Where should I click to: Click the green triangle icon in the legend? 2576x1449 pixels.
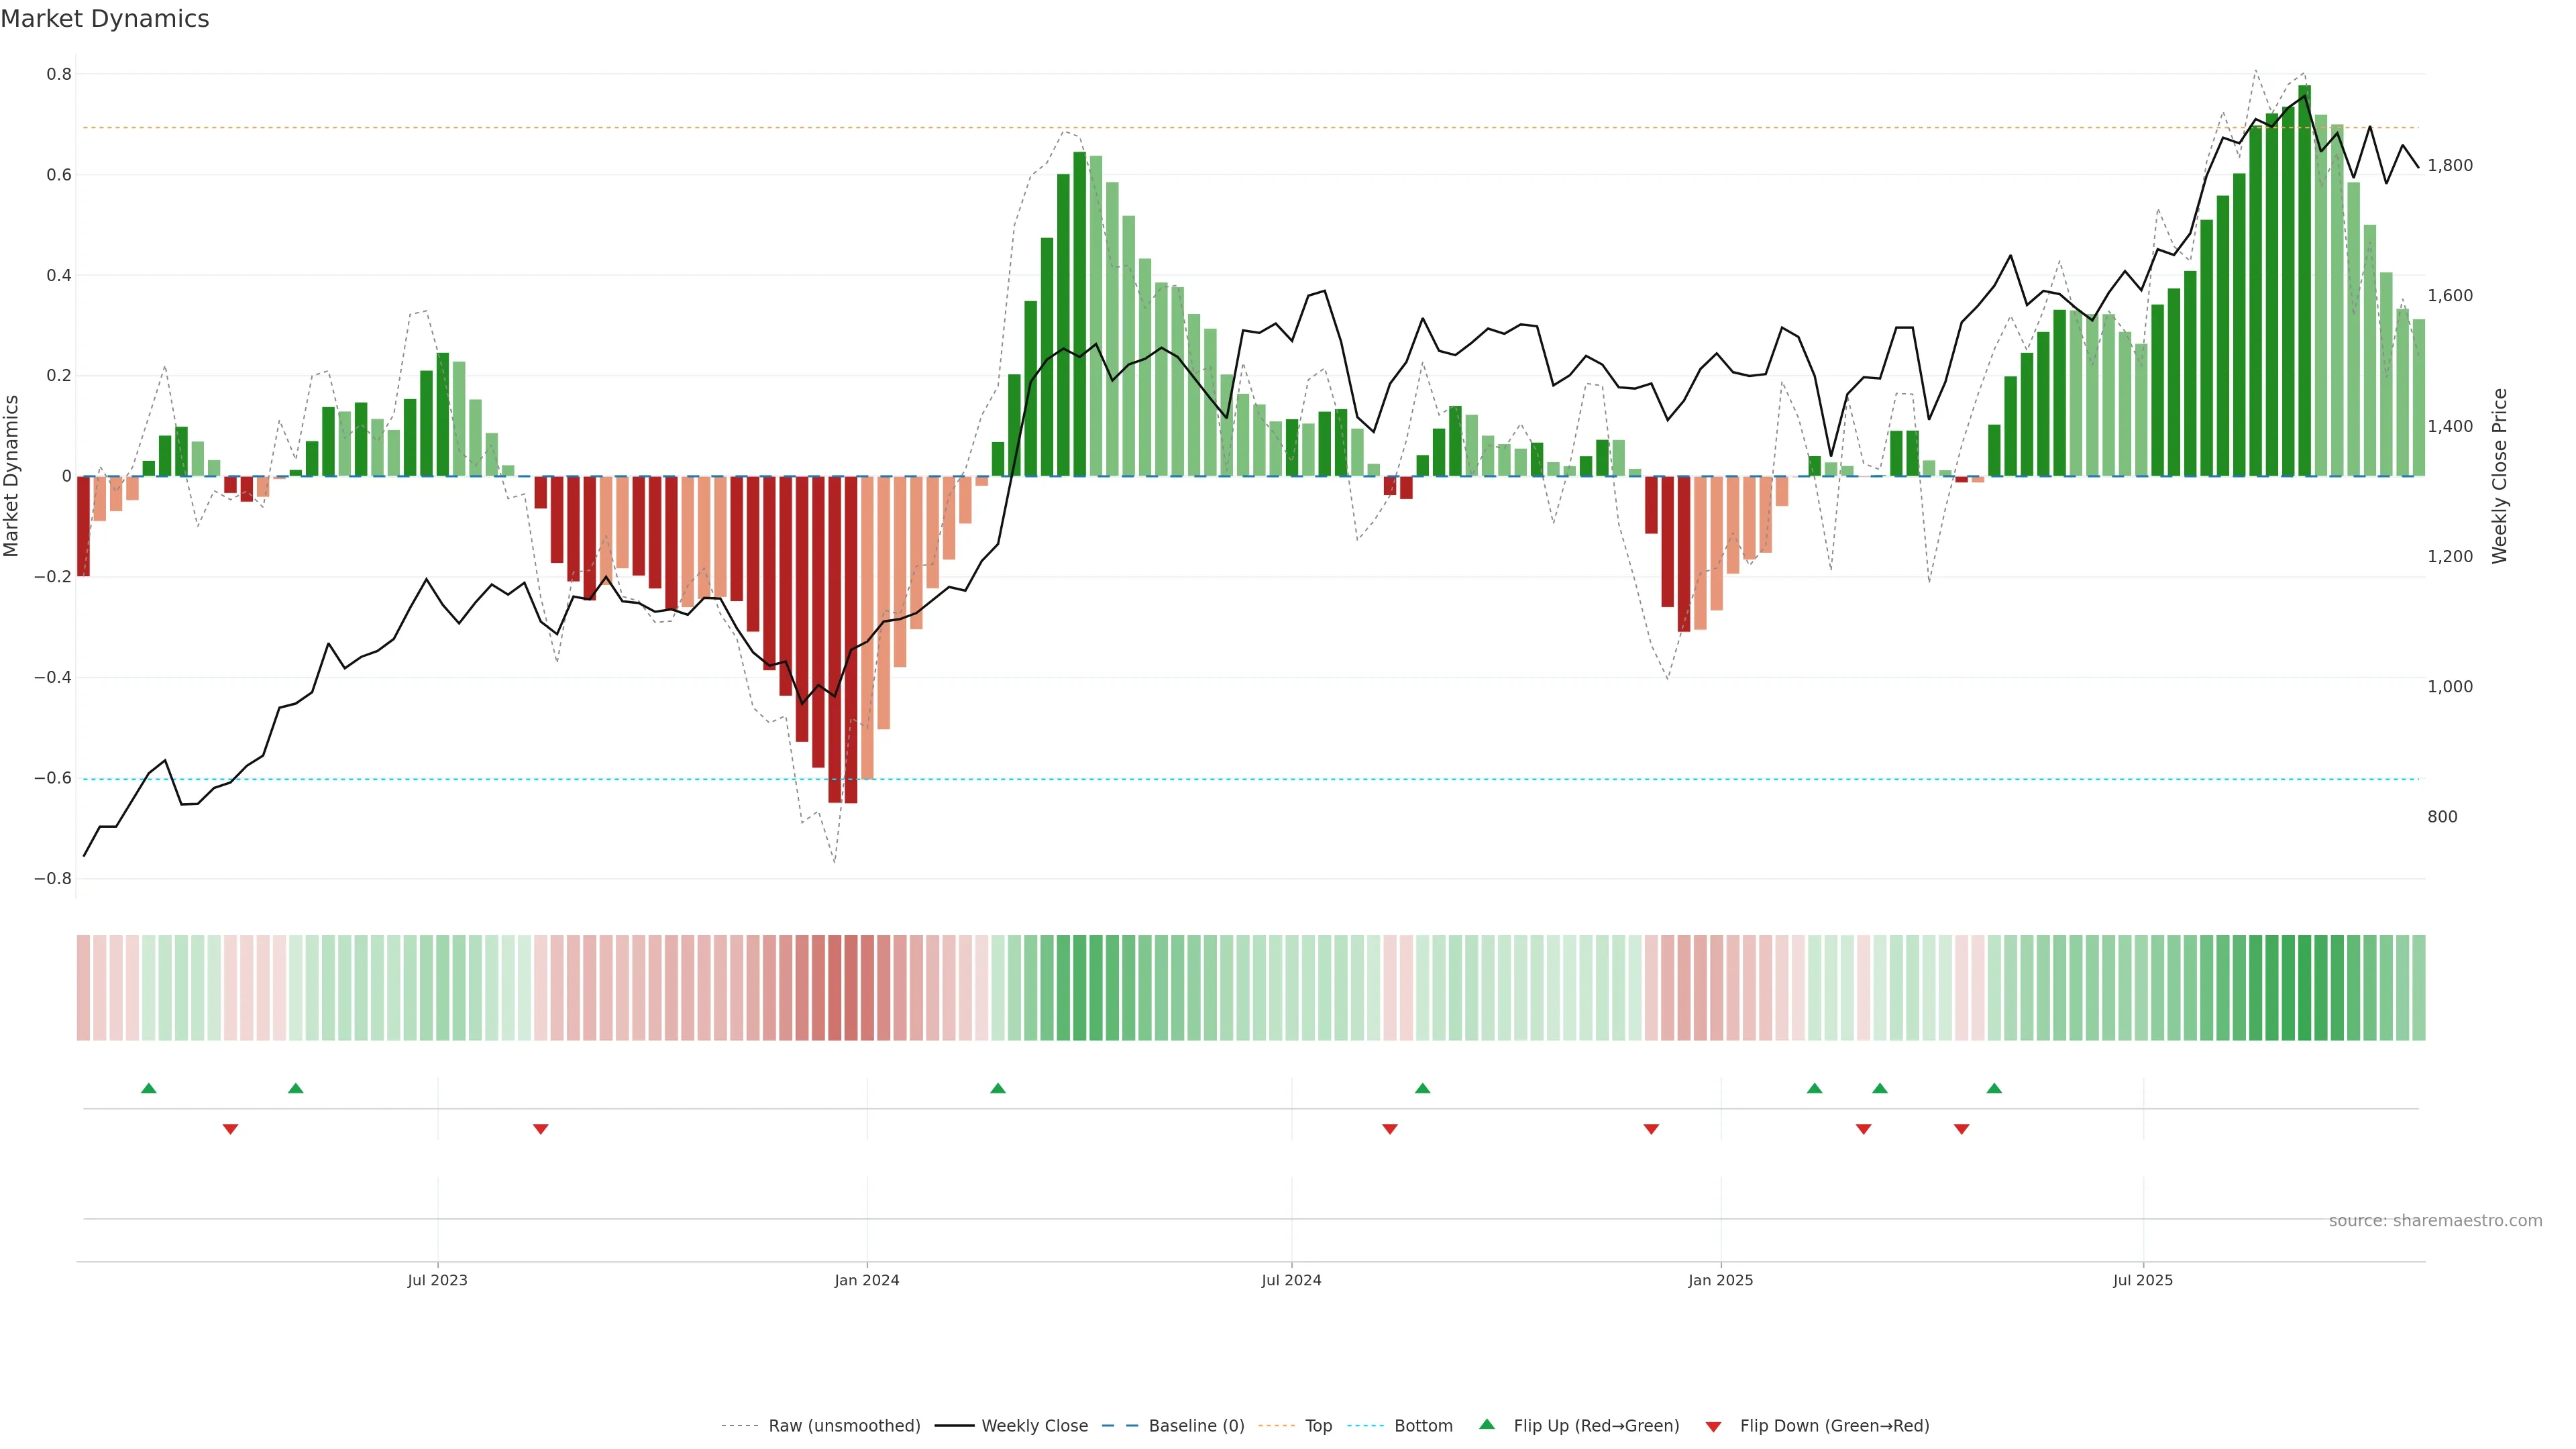[x=1487, y=1424]
